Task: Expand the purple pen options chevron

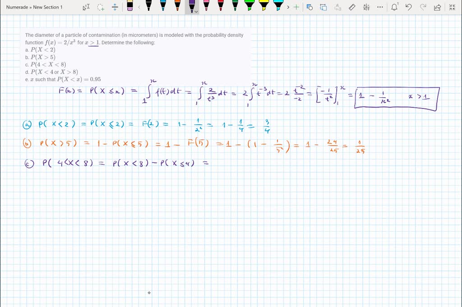Action: pos(196,12)
